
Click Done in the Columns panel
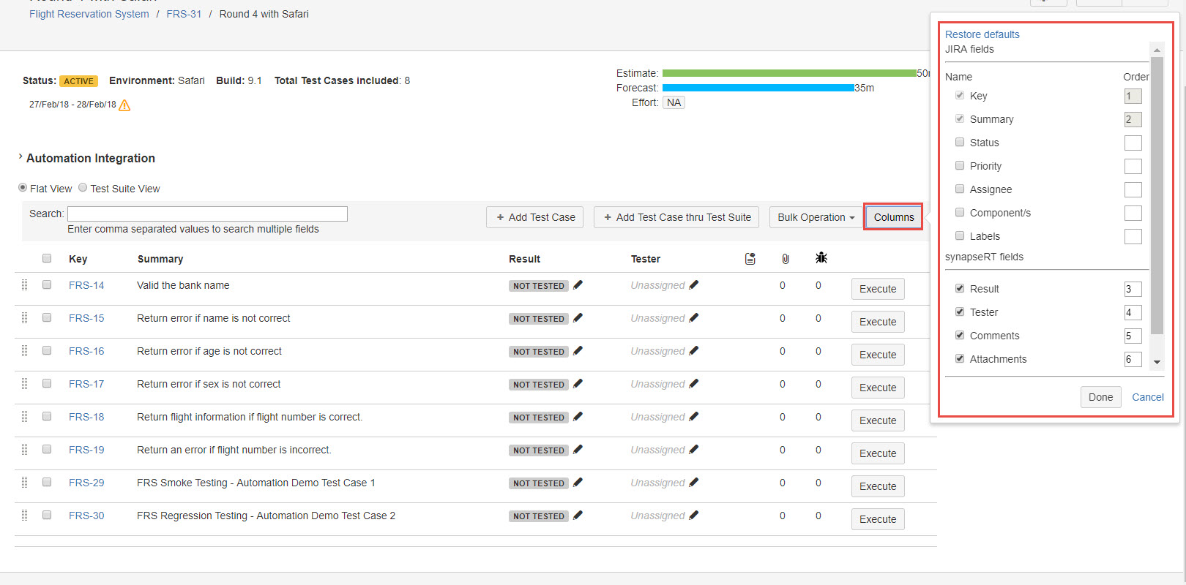click(1100, 397)
